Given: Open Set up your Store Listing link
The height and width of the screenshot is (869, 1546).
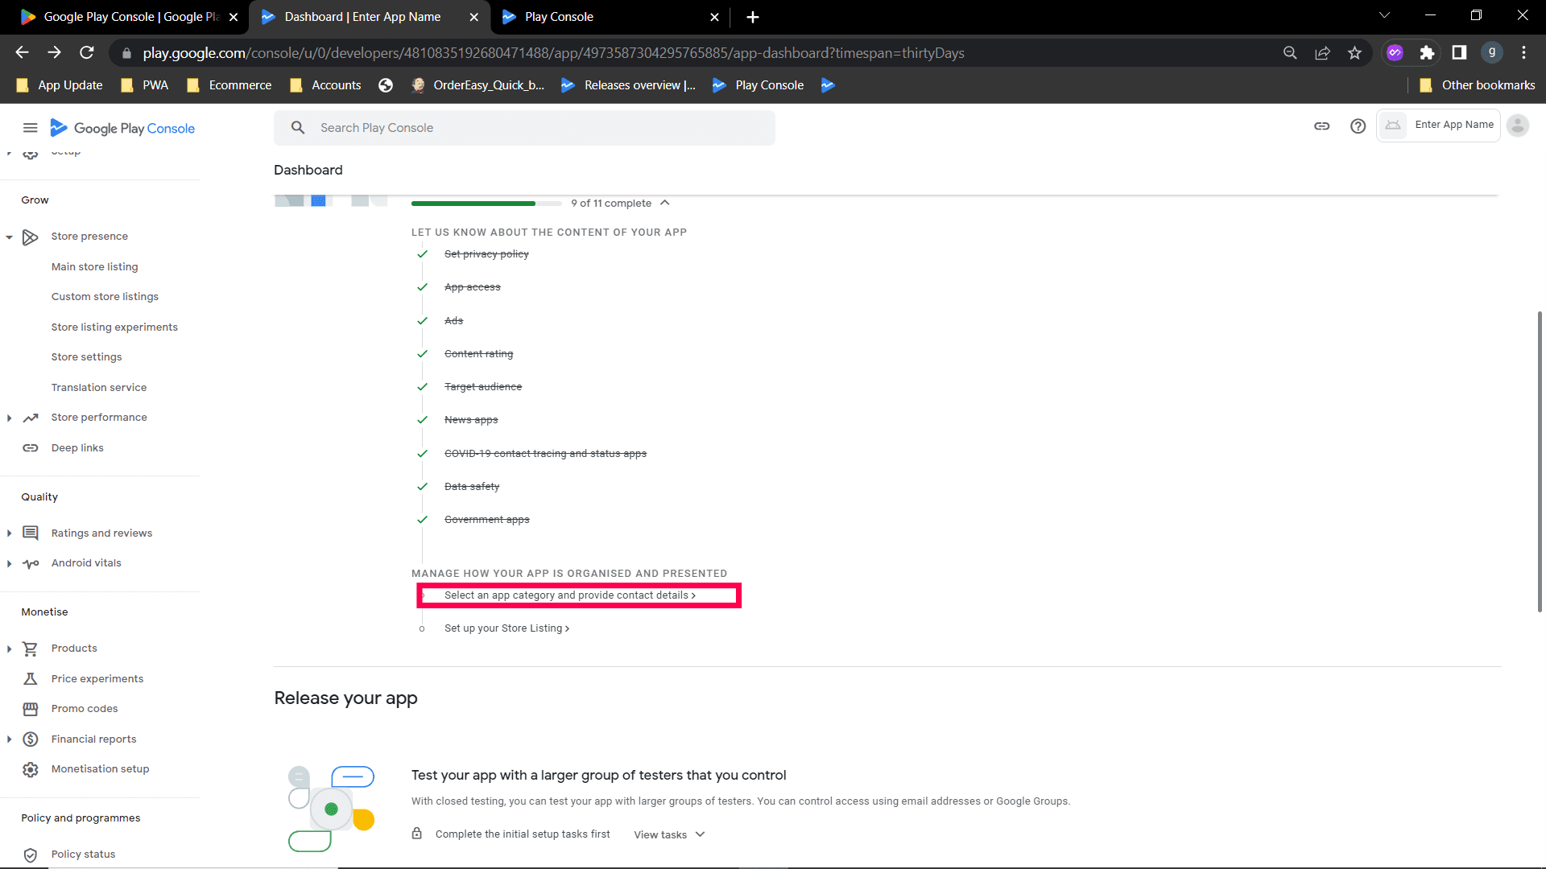Looking at the screenshot, I should tap(506, 628).
